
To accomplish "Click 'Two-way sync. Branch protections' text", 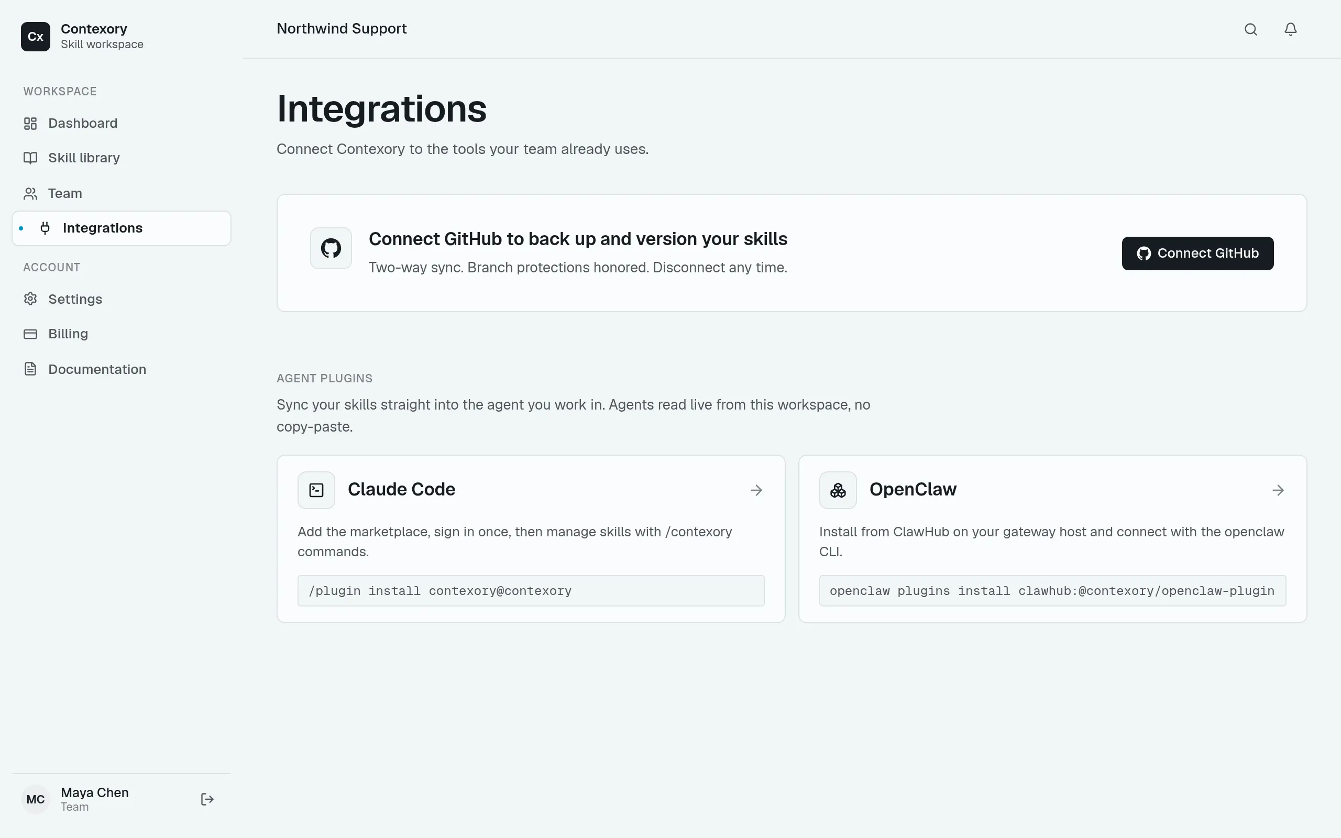I will pos(578,268).
